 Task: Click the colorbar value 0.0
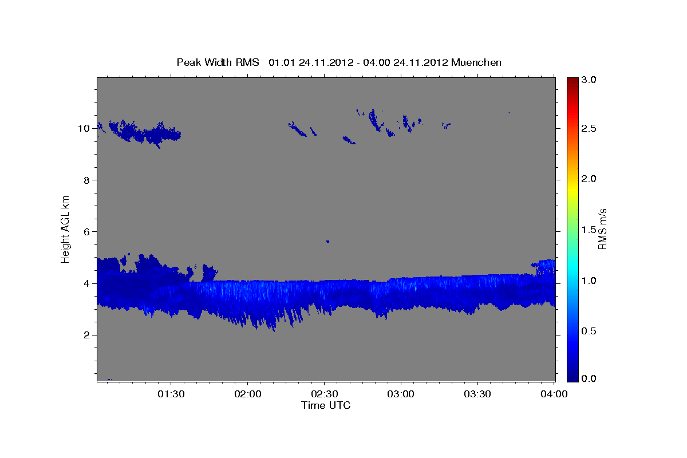point(590,378)
